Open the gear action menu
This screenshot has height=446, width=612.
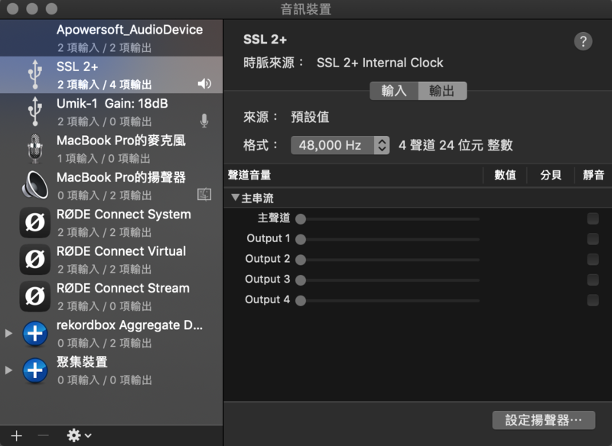click(79, 435)
